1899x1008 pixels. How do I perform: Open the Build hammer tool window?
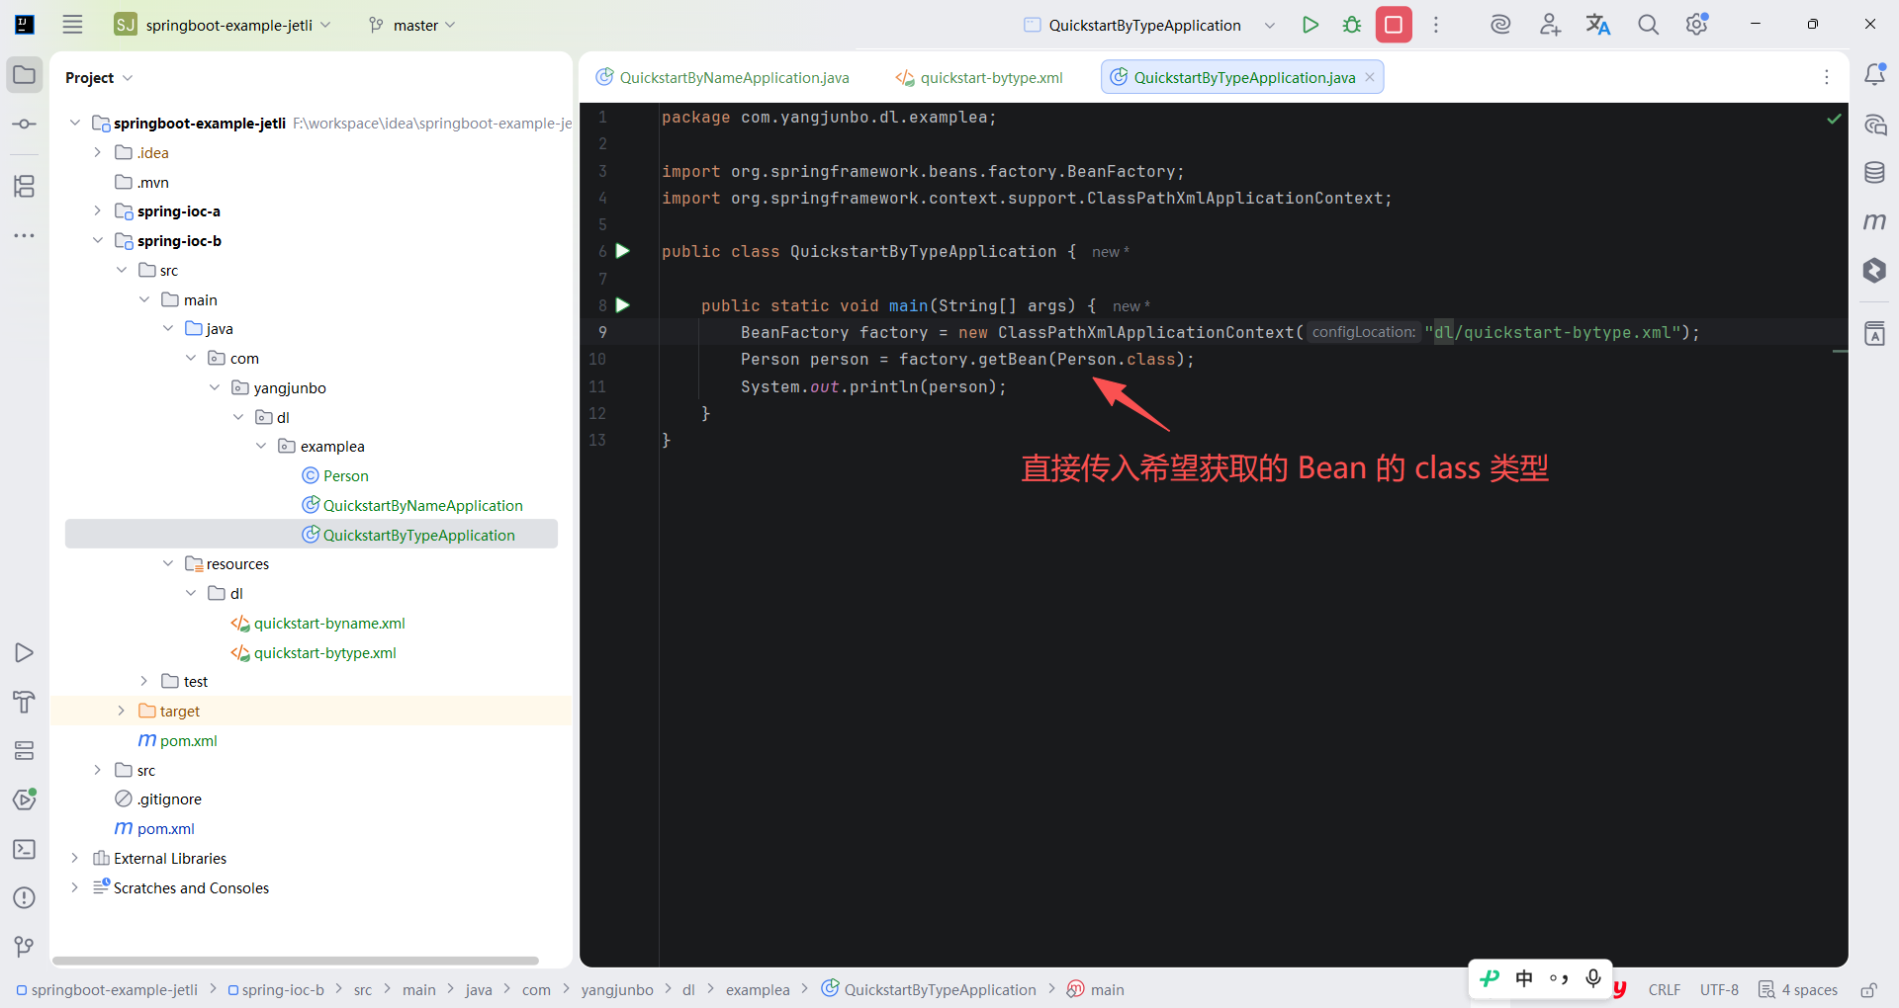coord(25,702)
